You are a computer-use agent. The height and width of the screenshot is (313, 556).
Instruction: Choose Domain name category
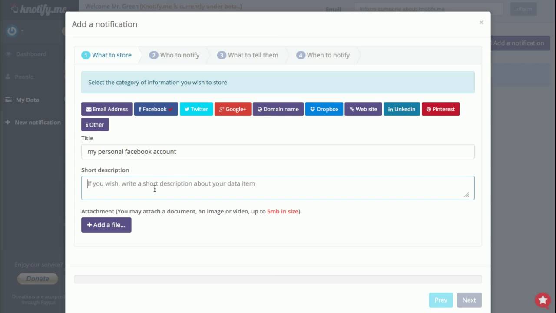(278, 109)
